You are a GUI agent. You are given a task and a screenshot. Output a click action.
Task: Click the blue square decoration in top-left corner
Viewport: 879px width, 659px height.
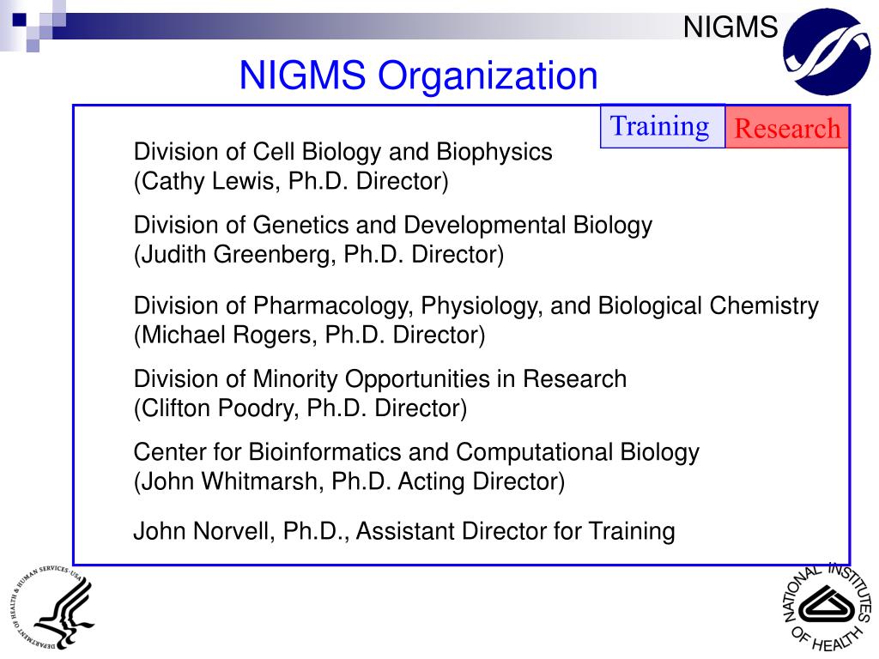(20, 20)
